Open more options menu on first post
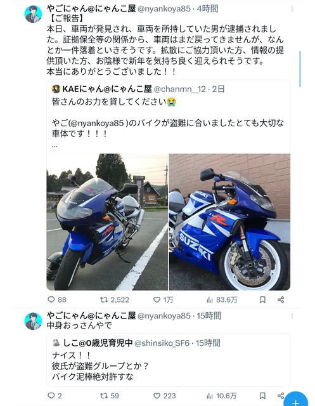 [292, 9]
